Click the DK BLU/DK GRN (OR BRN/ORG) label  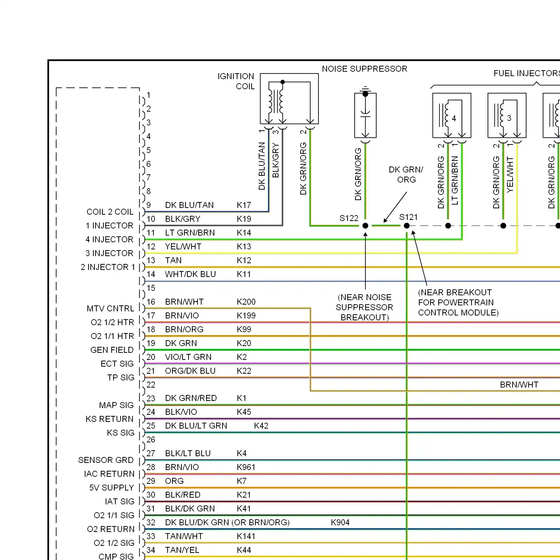(227, 522)
